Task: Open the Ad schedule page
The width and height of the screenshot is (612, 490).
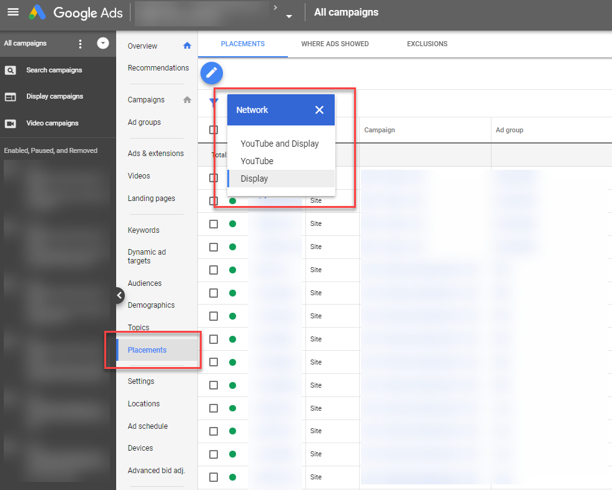Action: pyautogui.click(x=147, y=426)
